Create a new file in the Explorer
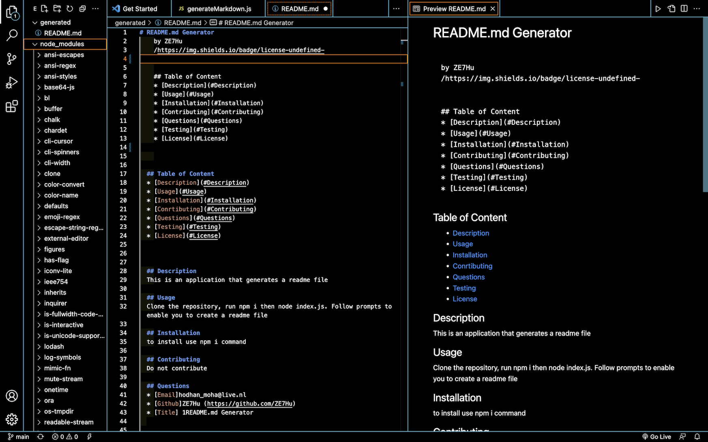The height and width of the screenshot is (442, 708). coord(44,9)
